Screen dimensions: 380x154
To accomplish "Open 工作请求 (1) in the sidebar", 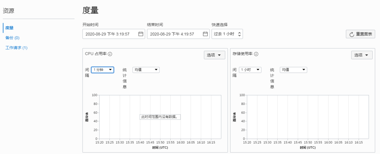I will point(16,48).
